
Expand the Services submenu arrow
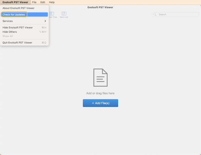click(x=45, y=21)
